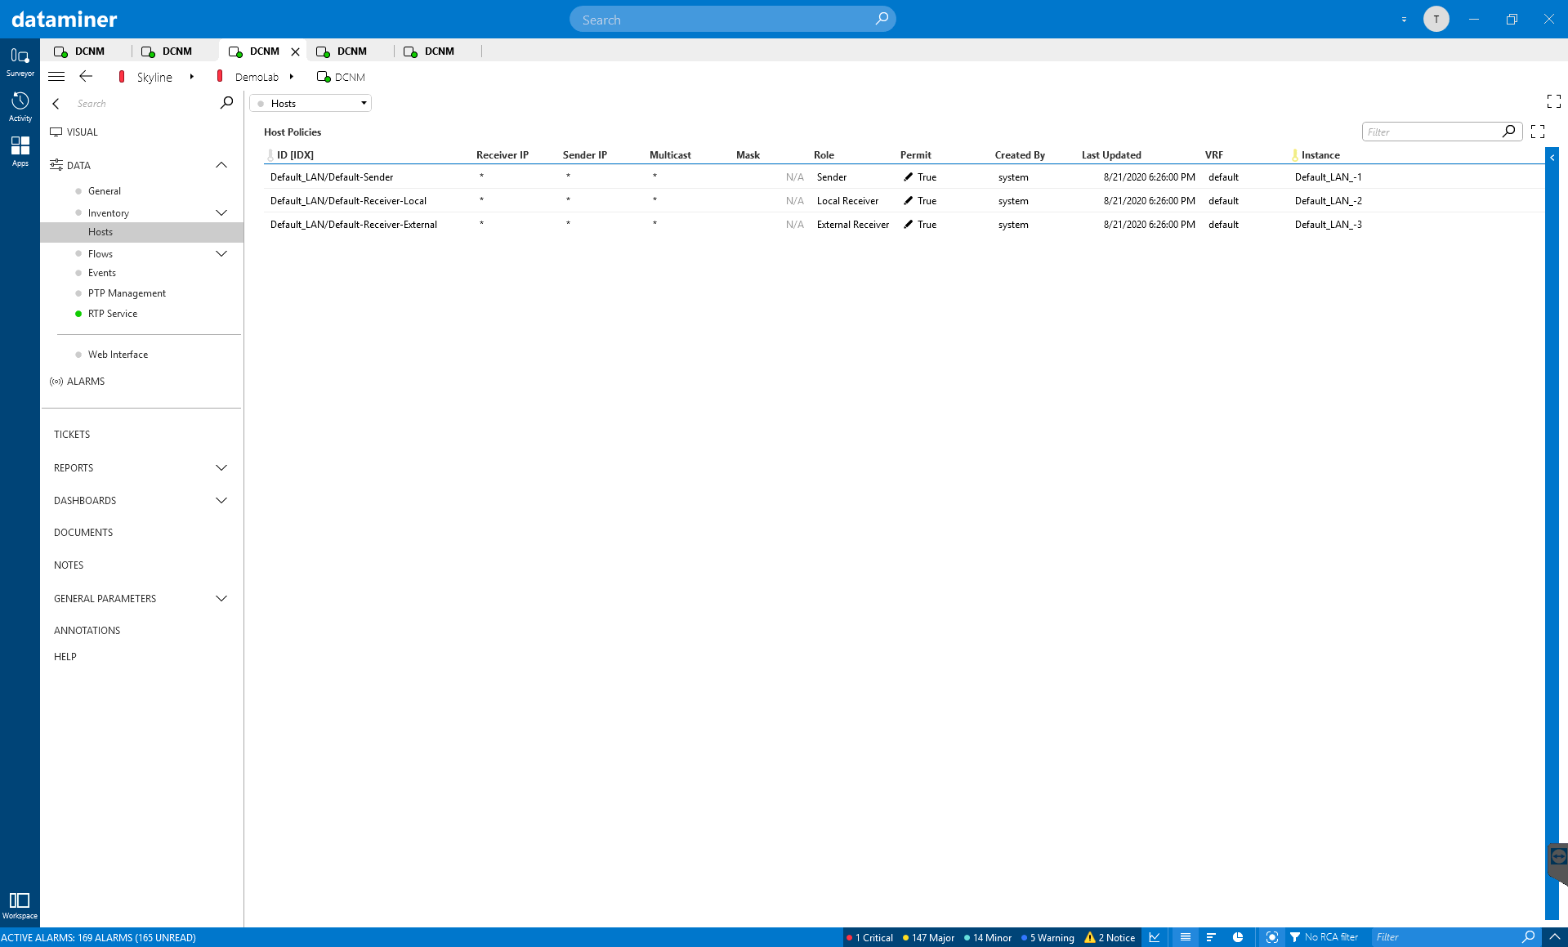Click the full screen icon near Hosts dropdown
Viewport: 1568px width, 947px height.
point(1553,101)
